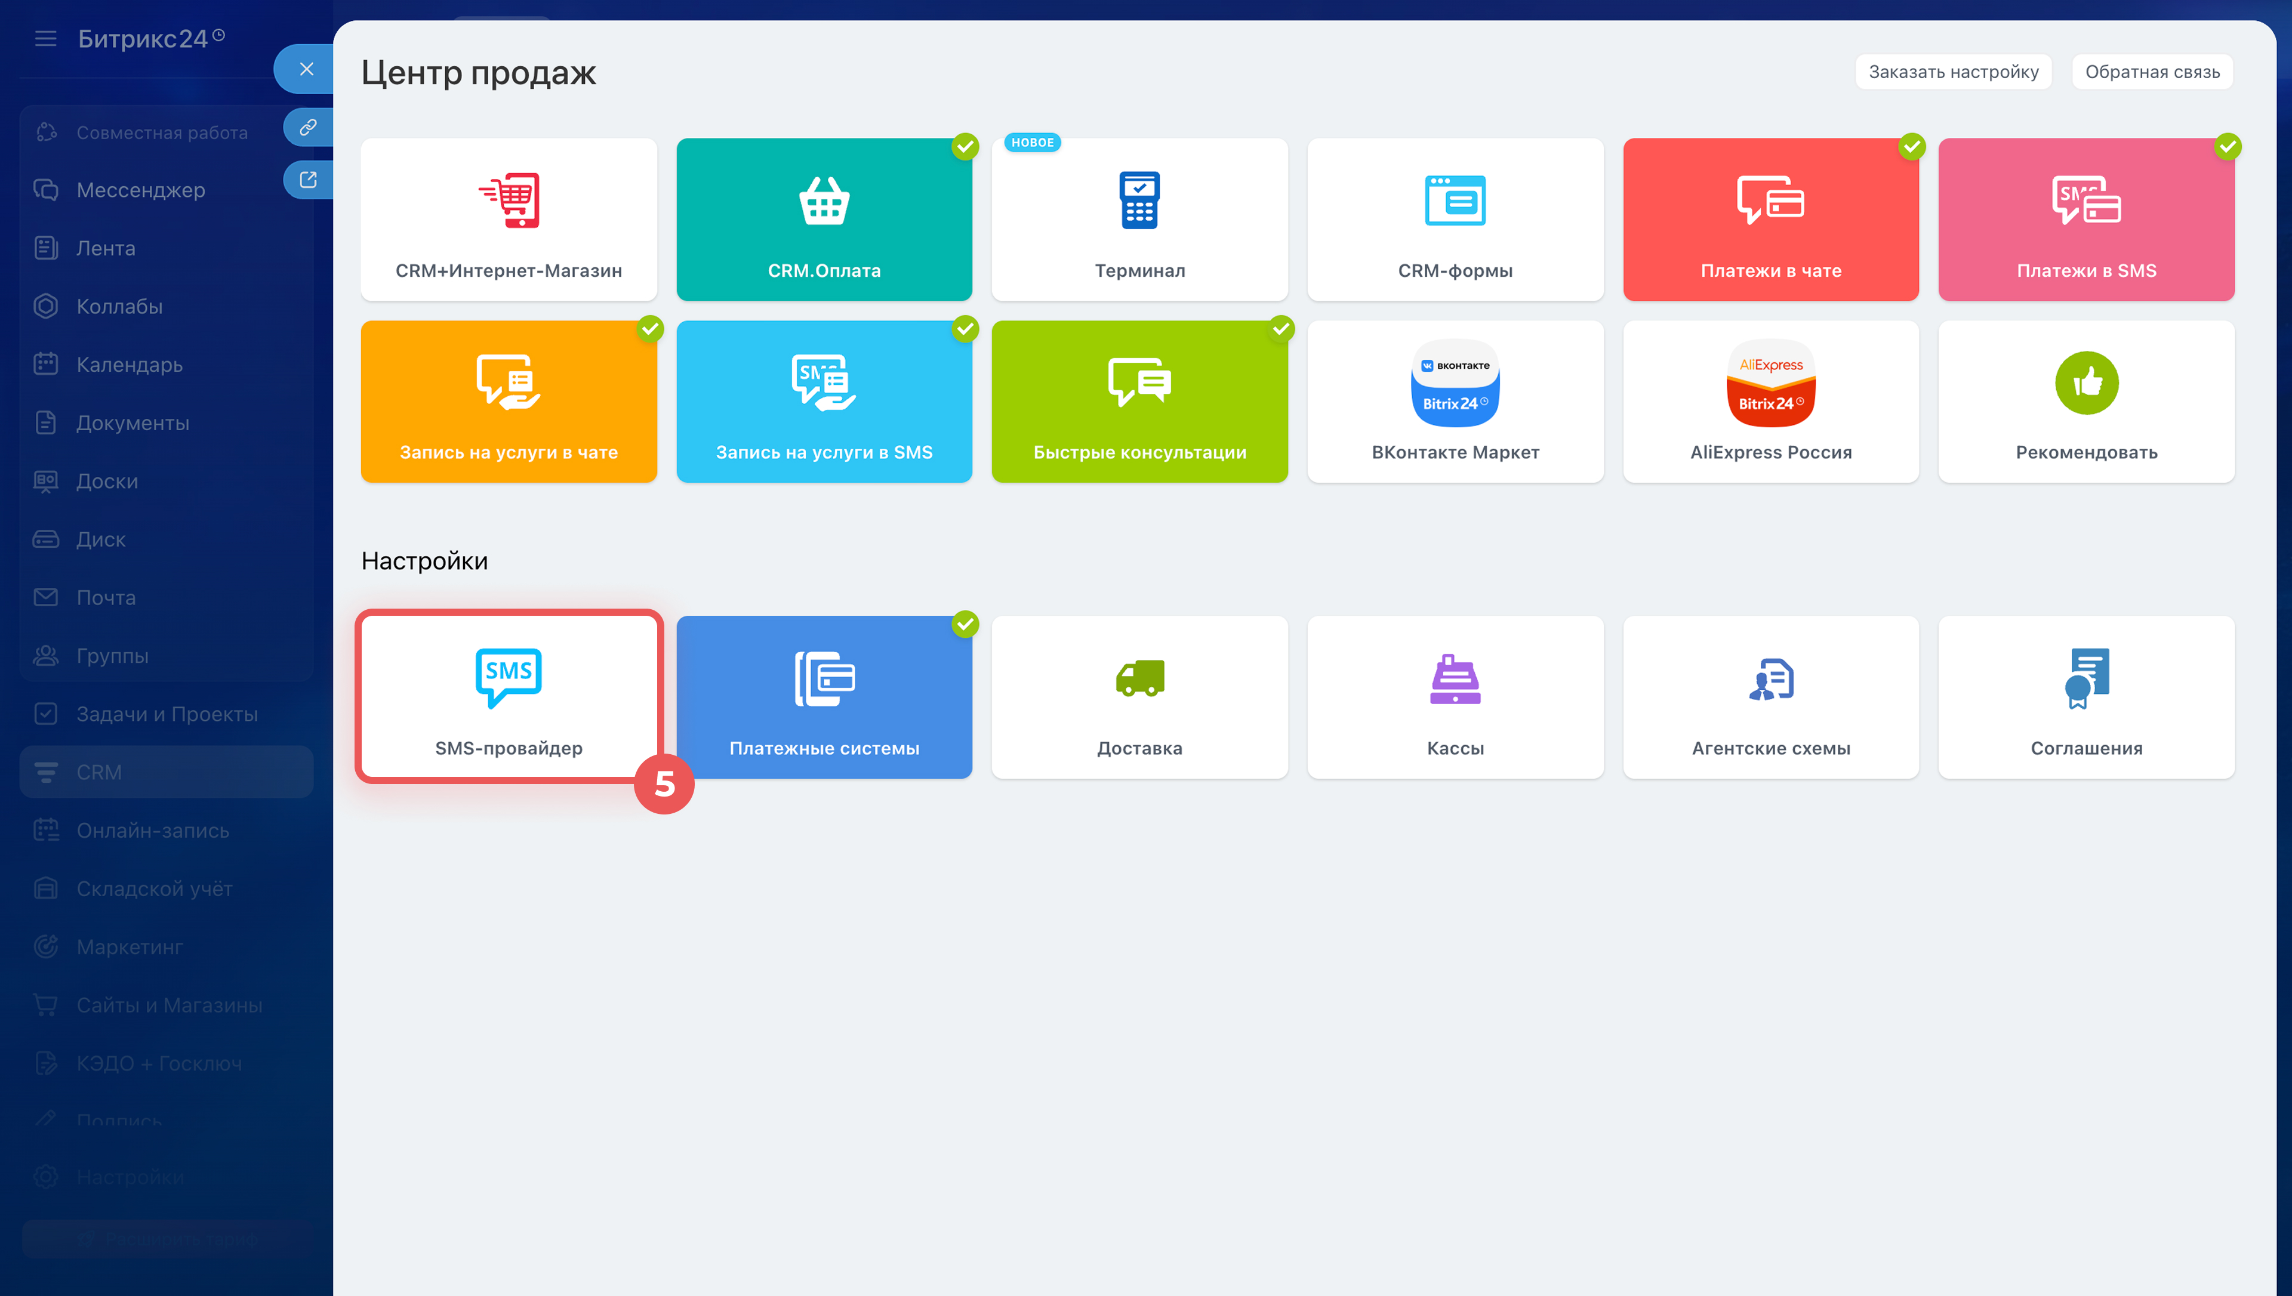
Task: Open the SMS-провайдер settings tile
Action: pyautogui.click(x=509, y=696)
